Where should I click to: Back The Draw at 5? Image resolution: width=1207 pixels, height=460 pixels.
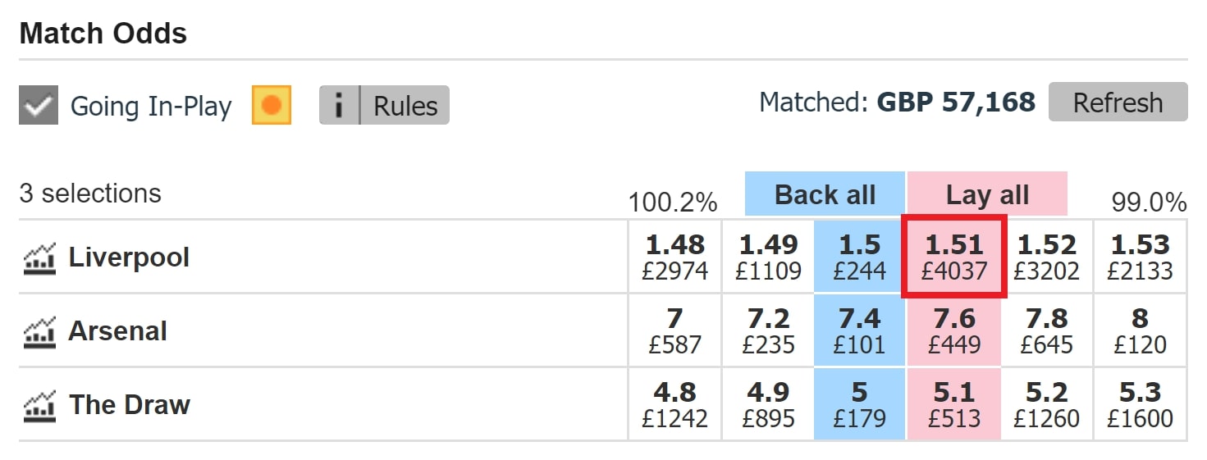[x=860, y=404]
